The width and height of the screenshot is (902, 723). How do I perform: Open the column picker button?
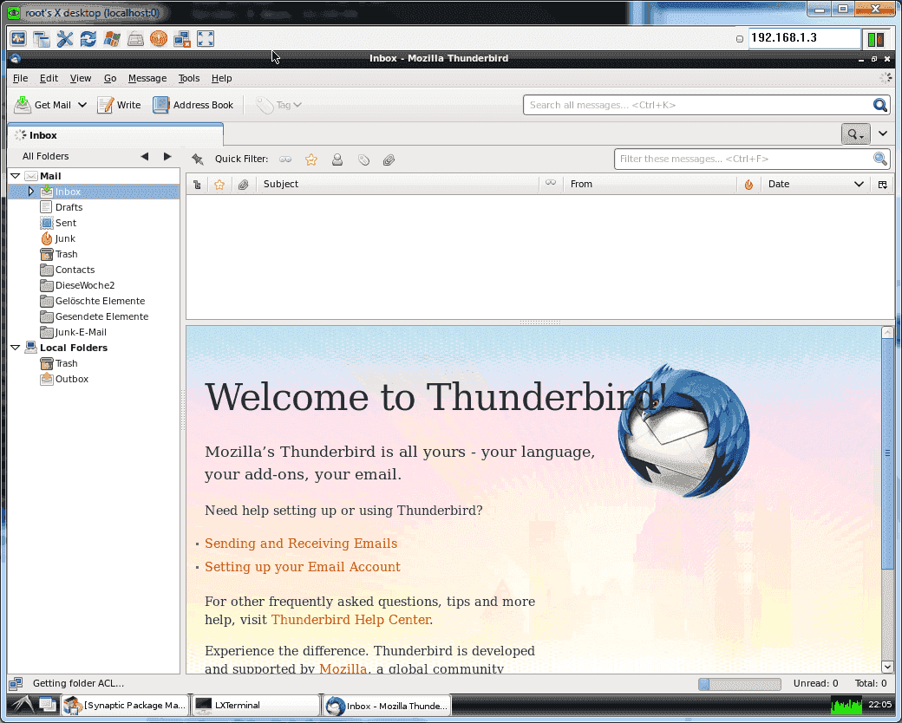pos(882,185)
